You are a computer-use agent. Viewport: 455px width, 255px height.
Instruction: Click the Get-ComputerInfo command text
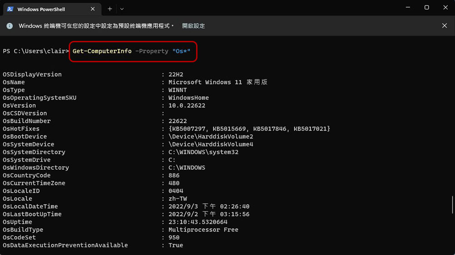[x=102, y=51]
